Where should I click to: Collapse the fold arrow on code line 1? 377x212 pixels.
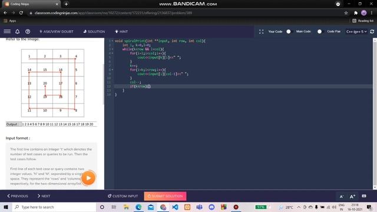(x=113, y=41)
